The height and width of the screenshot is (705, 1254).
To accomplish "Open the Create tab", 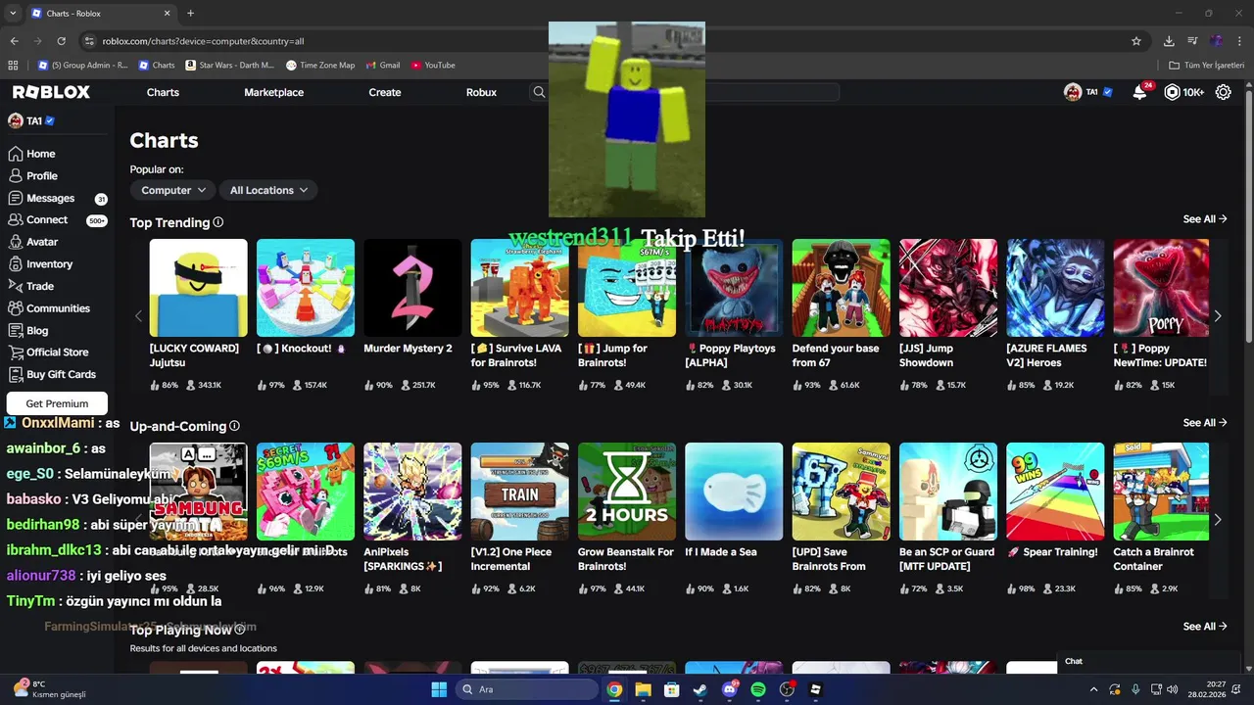I will tap(385, 92).
